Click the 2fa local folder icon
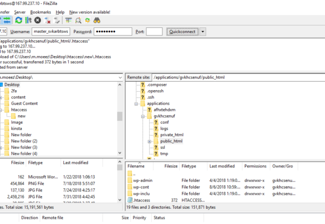Viewport: 325px width, 224px height. tap(7, 91)
